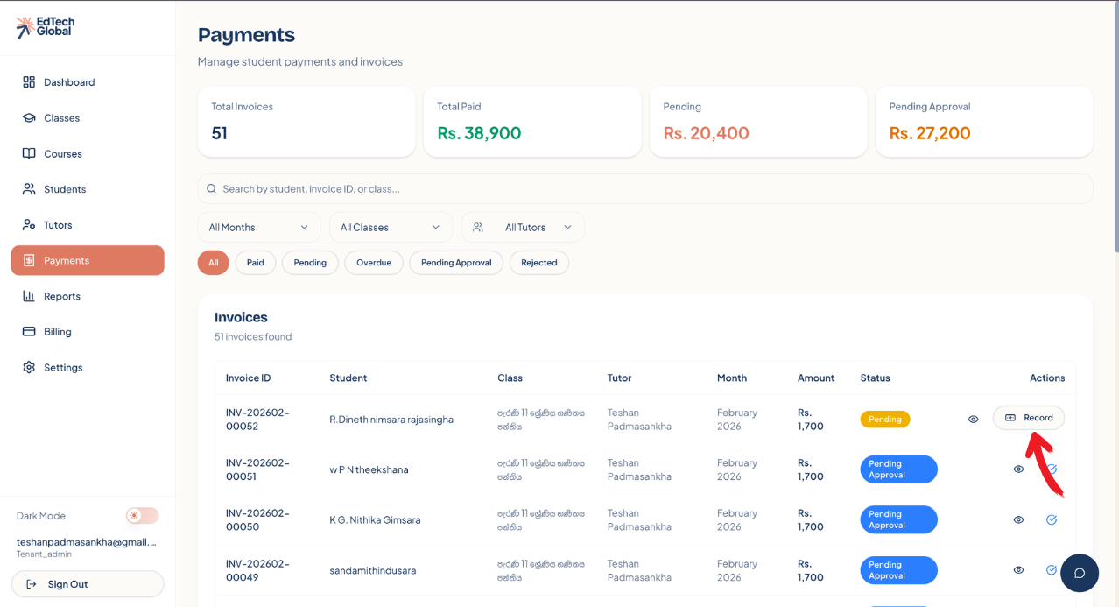View invoice INV-202602-00049 via eye icon
1119x607 pixels.
1018,570
